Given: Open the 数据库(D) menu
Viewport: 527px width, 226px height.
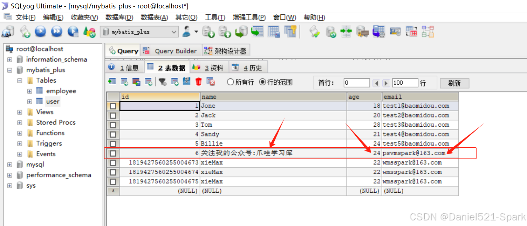Looking at the screenshot, I should coord(119,17).
